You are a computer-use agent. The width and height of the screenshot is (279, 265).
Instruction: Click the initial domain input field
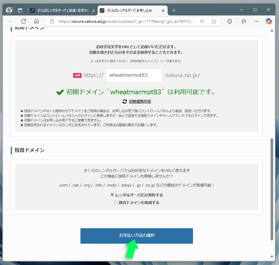[x=134, y=75]
